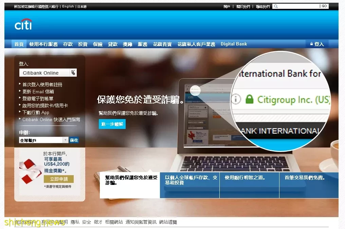Open the 關於我們 link
345x229 pixels.
[243, 6]
